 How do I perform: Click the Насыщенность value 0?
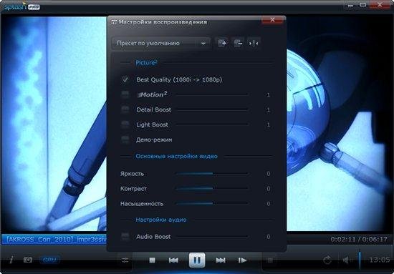coord(269,203)
